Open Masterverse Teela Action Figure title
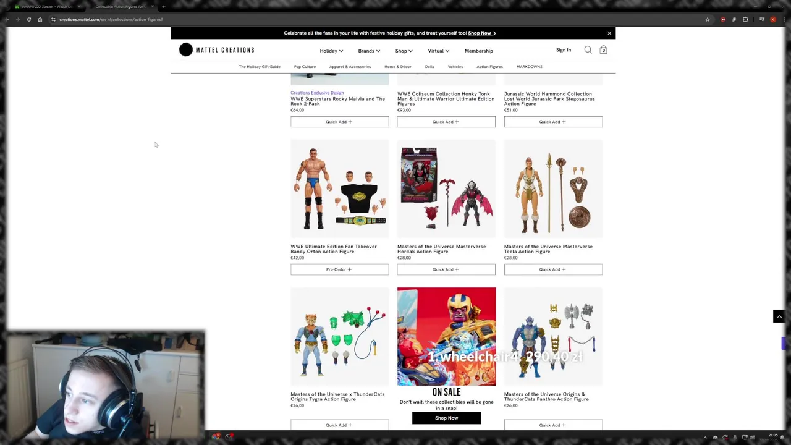Viewport: 791px width, 445px height. click(x=548, y=249)
